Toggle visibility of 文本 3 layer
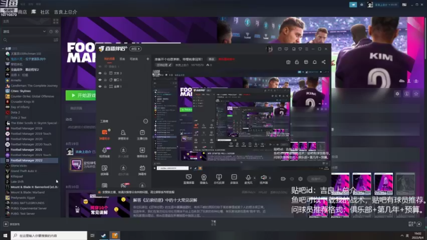The width and height of the screenshot is (427, 240). [x=100, y=73]
